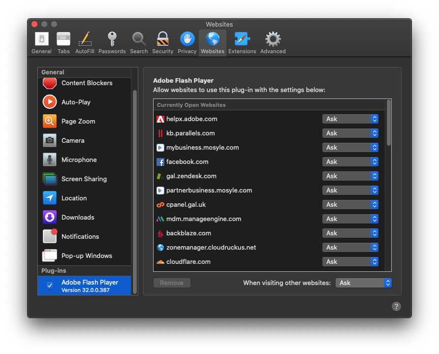Open the Extensions puzzle icon
This screenshot has height=354, width=439.
click(242, 39)
